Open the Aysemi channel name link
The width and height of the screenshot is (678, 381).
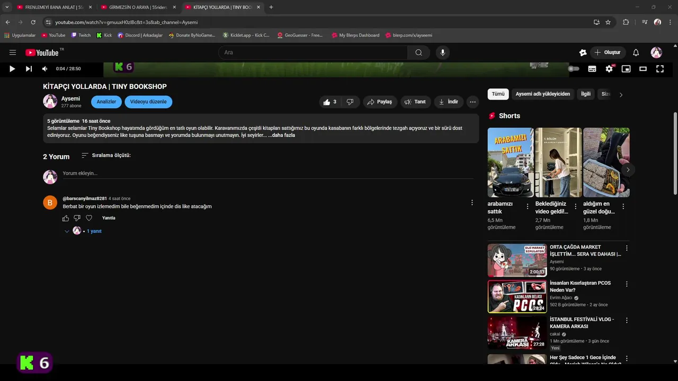pyautogui.click(x=70, y=98)
